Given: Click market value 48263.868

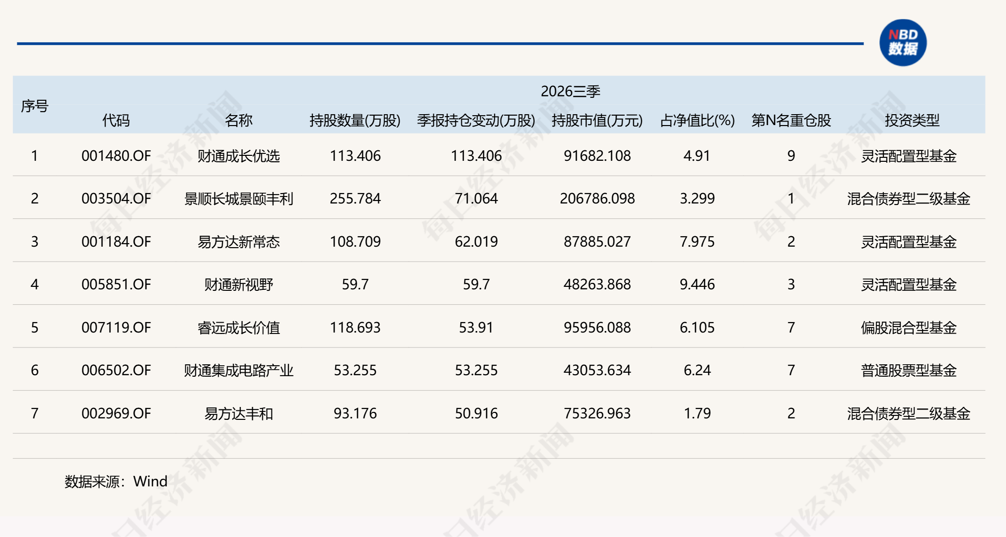Looking at the screenshot, I should 597,284.
